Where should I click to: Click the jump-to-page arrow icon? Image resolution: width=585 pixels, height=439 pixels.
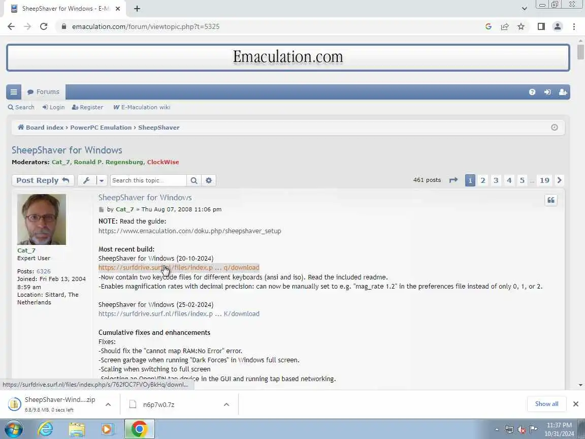coord(453,180)
